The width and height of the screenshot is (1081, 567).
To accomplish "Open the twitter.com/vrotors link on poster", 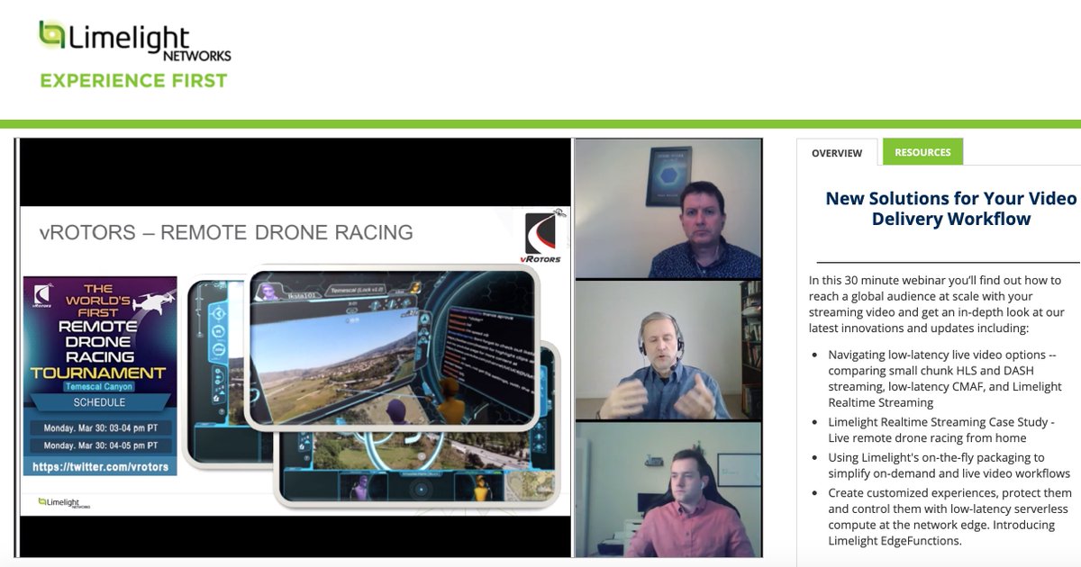I will coord(99,467).
